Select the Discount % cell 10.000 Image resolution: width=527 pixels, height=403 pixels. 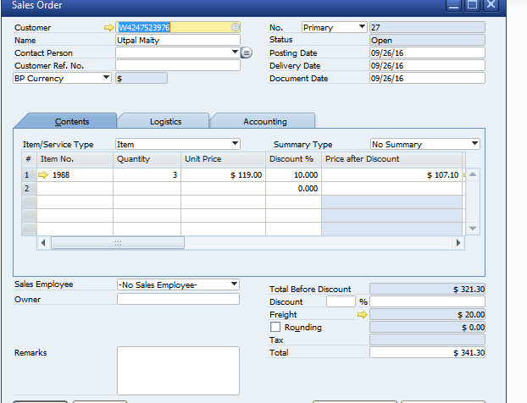coord(293,175)
